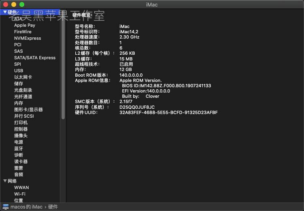Select 雷雳 in sidebar
This screenshot has width=304, height=211.
[19, 168]
